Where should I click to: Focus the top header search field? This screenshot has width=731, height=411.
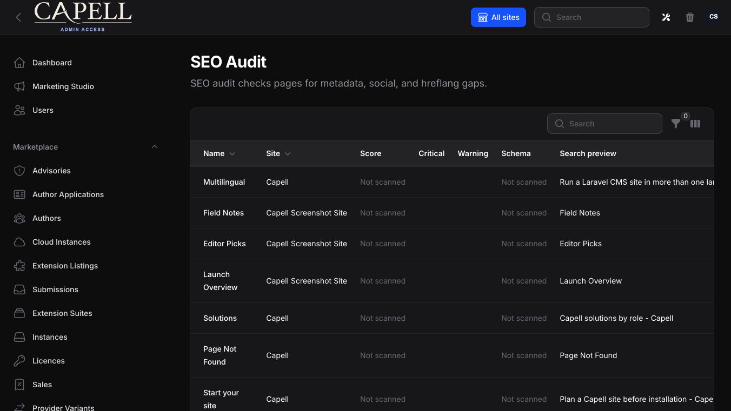pyautogui.click(x=592, y=17)
